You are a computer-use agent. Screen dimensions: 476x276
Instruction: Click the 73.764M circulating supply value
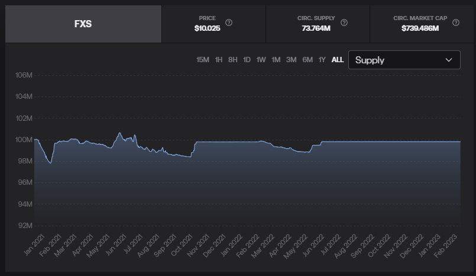point(316,28)
